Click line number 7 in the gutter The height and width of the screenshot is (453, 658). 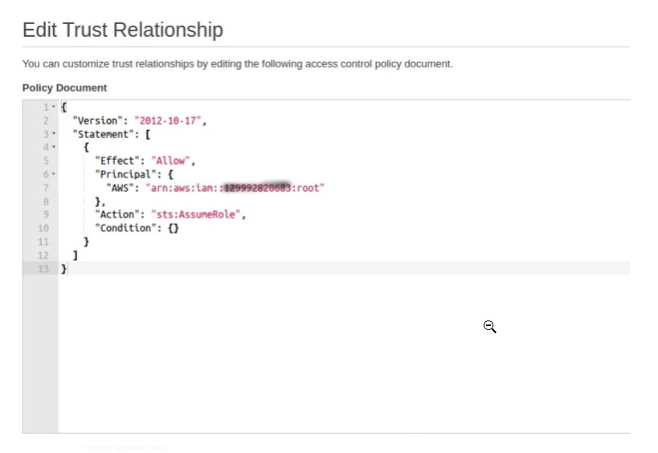coord(47,188)
